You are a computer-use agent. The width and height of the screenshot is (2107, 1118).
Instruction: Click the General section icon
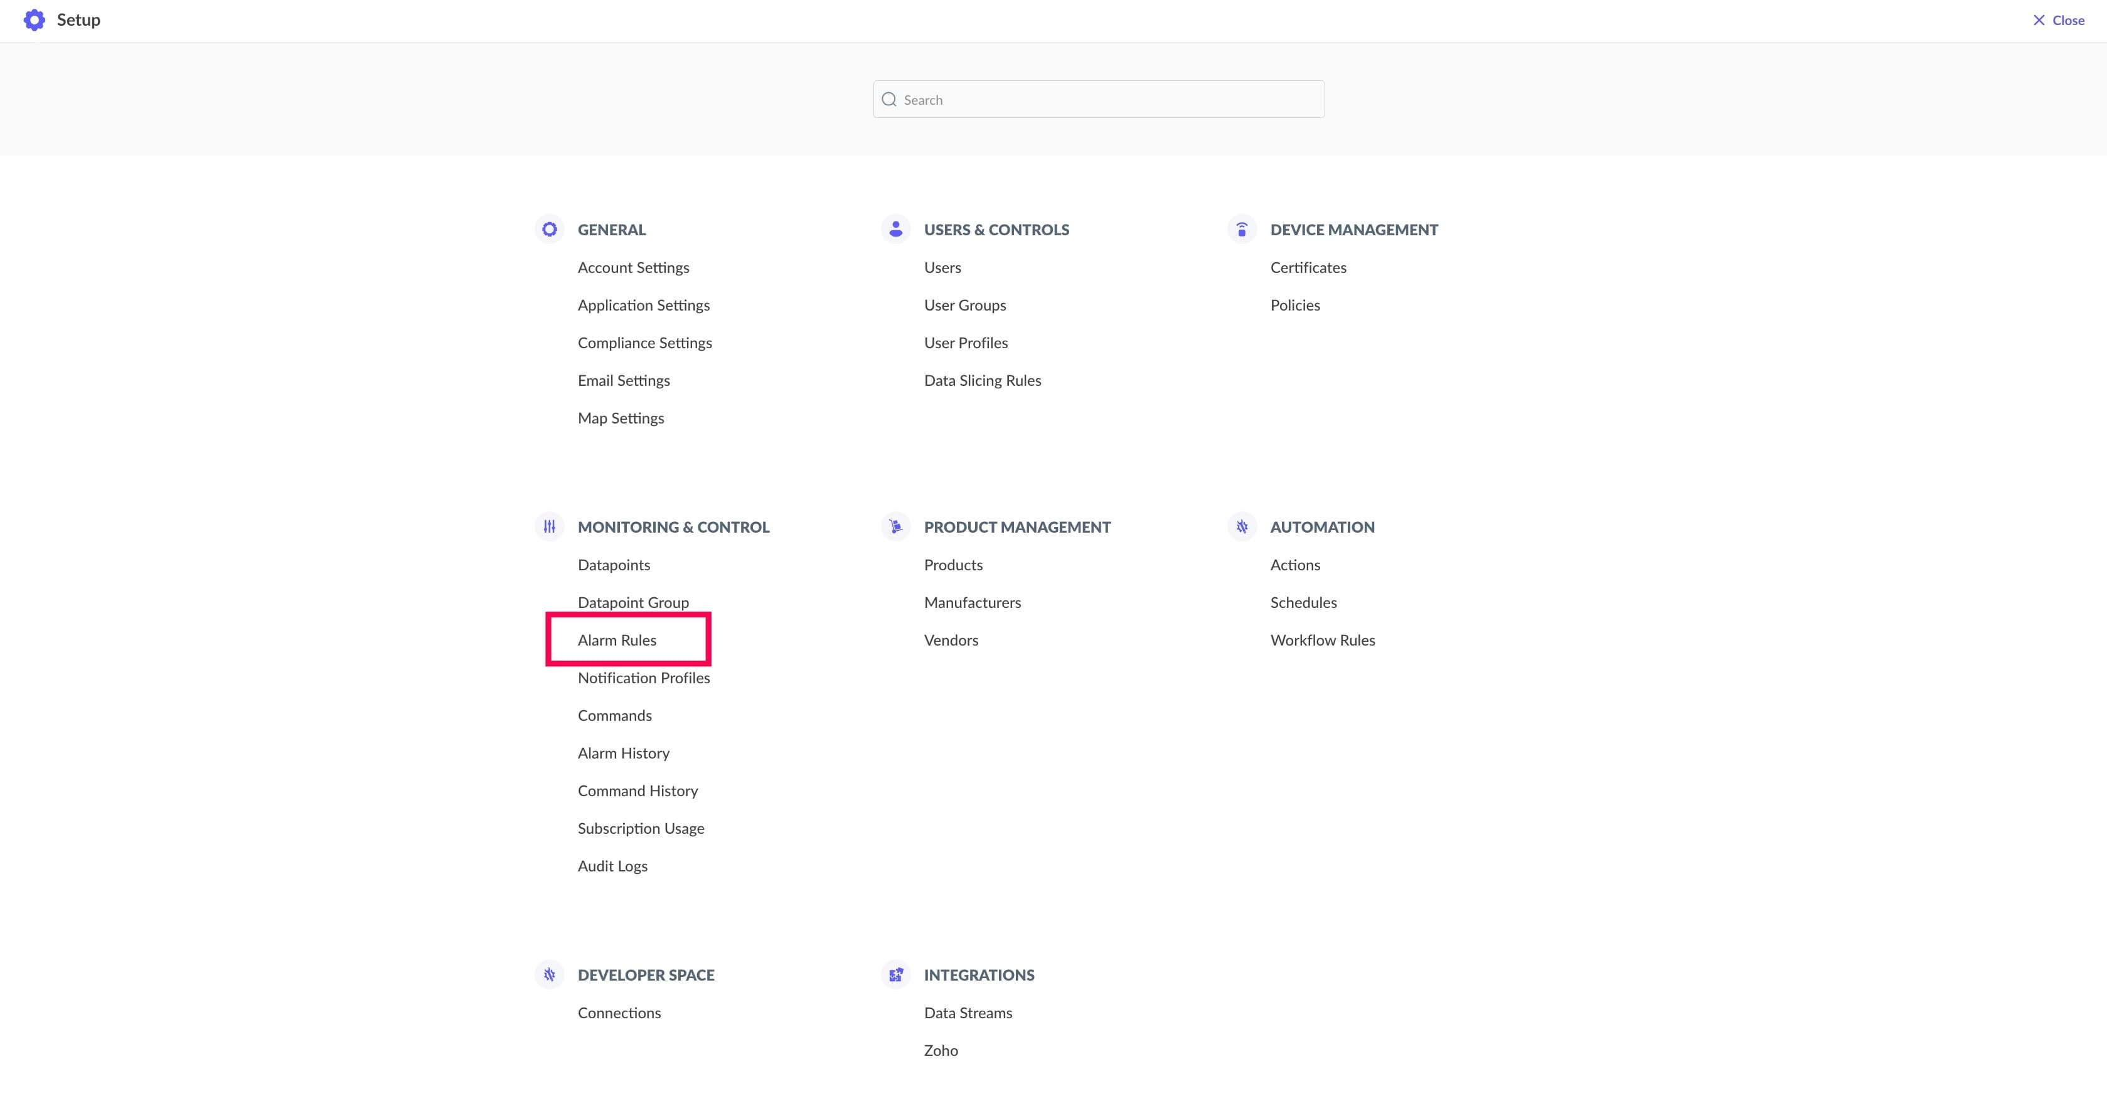click(x=550, y=229)
